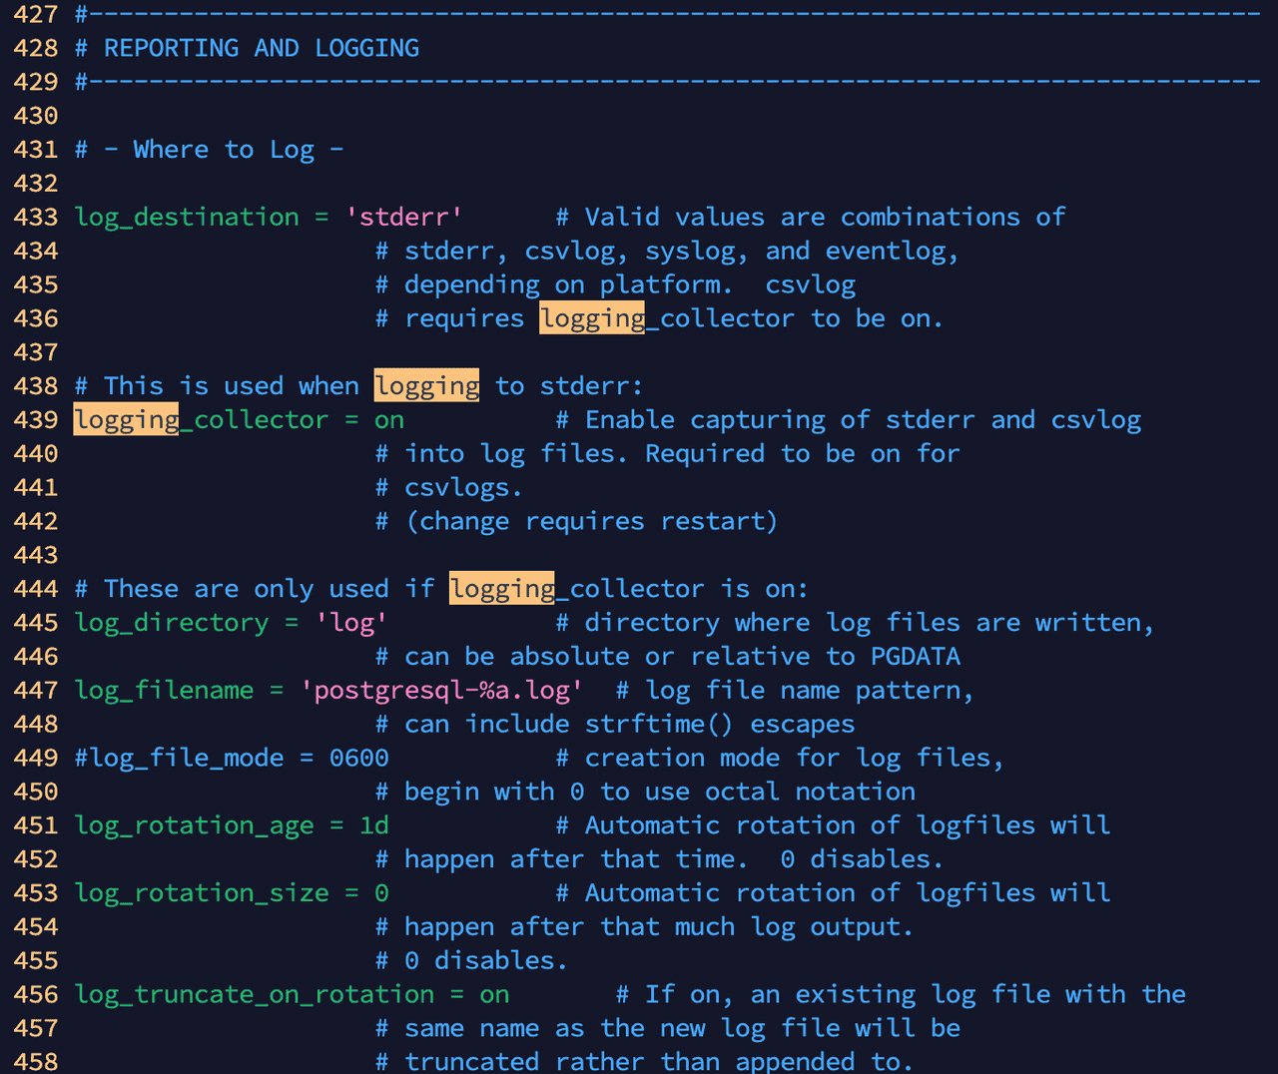Click the "on" value of log_truncate_on_rotation
The height and width of the screenshot is (1074, 1278).
pos(493,994)
